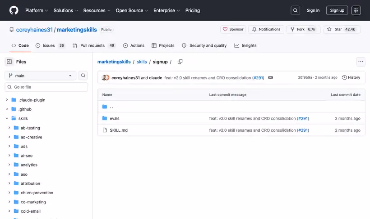Open the Actions tab
The image size is (370, 219).
134,45
